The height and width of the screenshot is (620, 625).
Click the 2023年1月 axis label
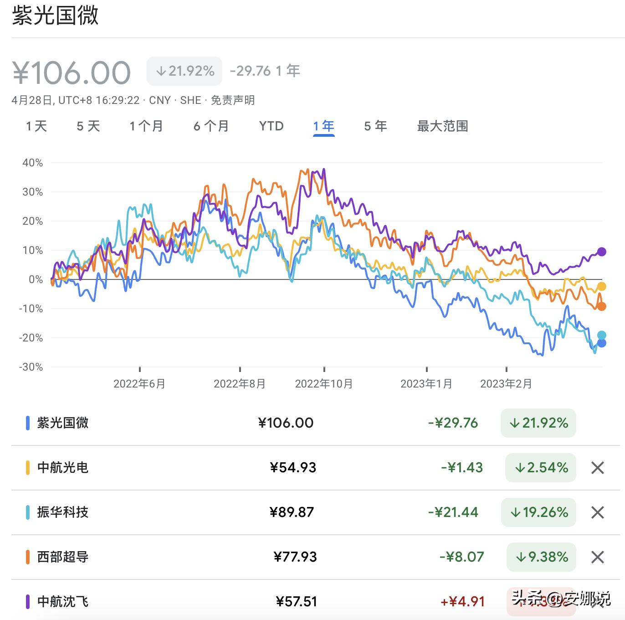click(x=426, y=384)
